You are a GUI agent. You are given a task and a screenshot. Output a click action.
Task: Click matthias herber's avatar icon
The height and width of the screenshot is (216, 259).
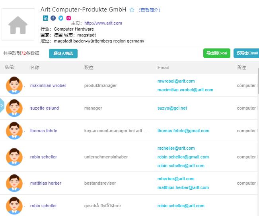pos(14,183)
